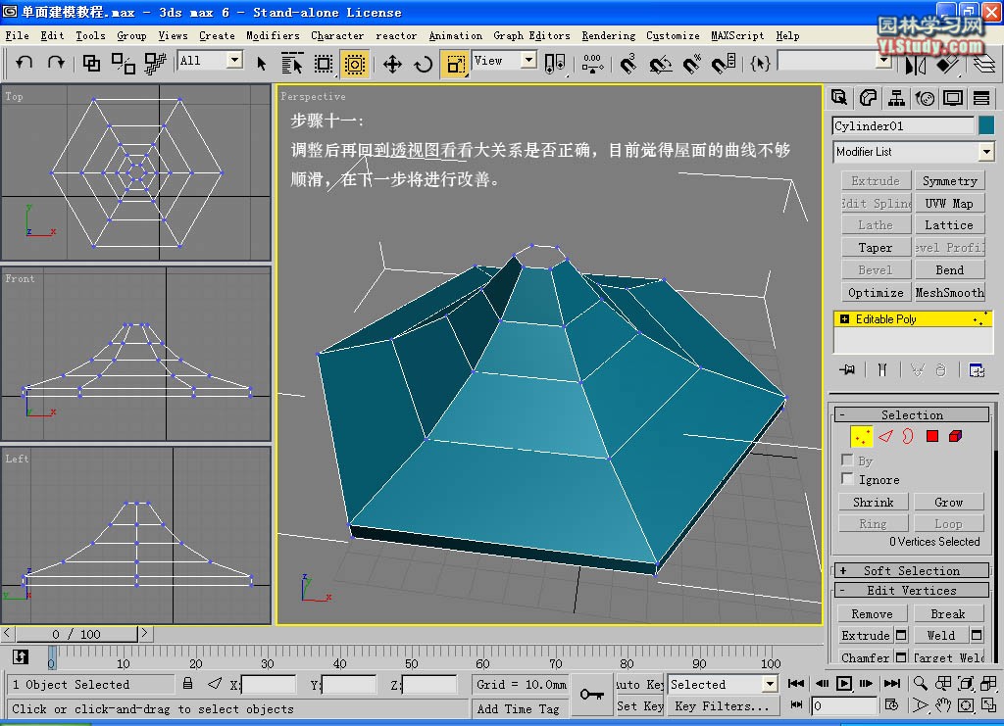Toggle the Set Keys large key button
This screenshot has height=726, width=1004.
coord(591,695)
